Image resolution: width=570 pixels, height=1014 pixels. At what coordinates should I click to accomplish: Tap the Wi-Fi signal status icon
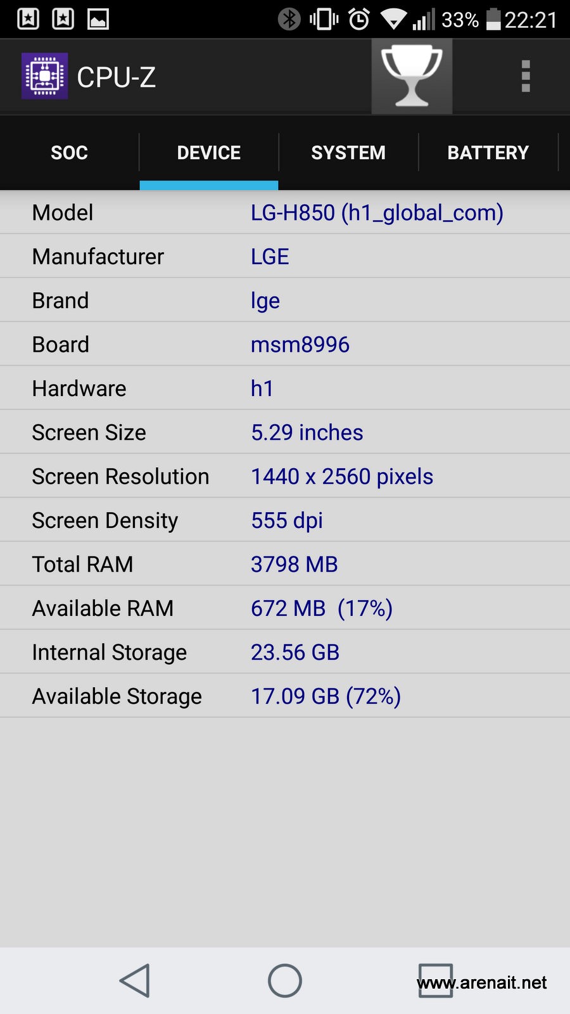pos(393,19)
